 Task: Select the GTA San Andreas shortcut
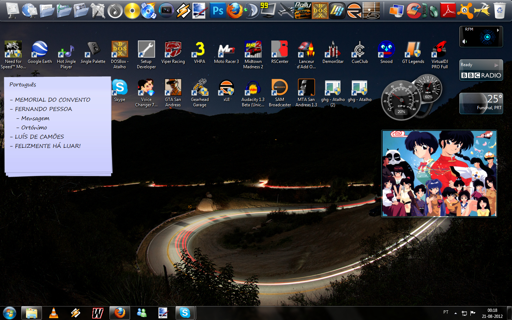(173, 93)
